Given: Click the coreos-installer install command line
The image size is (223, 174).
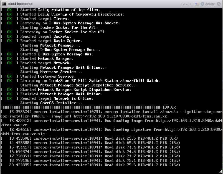Looking at the screenshot, I should (x=111, y=112).
